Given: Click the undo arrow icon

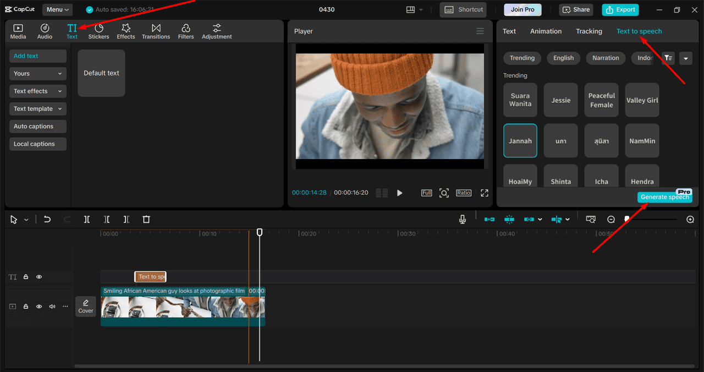Looking at the screenshot, I should pos(47,219).
